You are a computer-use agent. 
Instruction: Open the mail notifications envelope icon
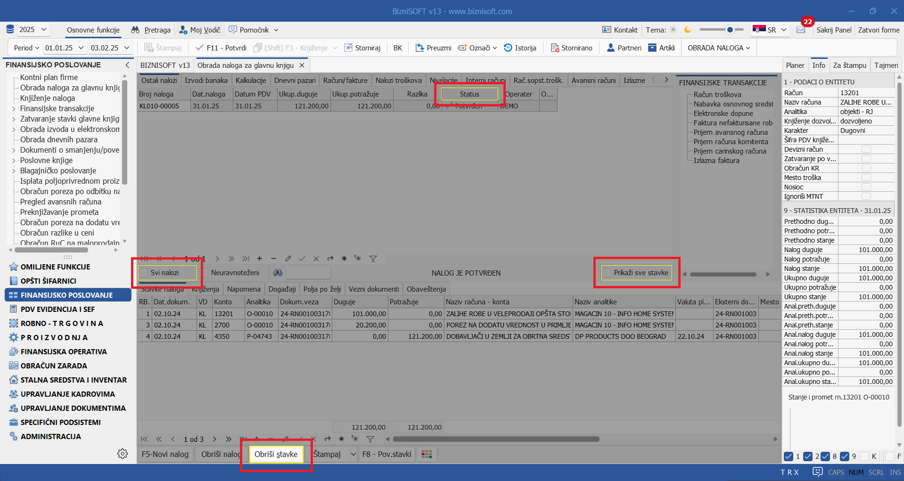pyautogui.click(x=801, y=30)
